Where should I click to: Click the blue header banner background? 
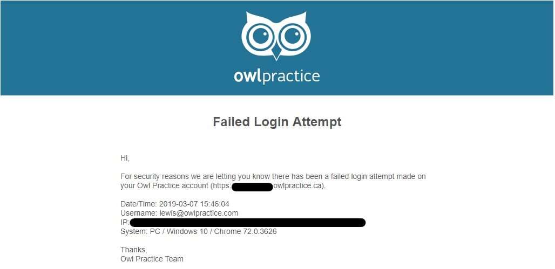106,48
